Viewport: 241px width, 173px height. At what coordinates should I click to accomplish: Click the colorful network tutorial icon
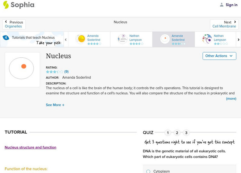click(x=207, y=39)
